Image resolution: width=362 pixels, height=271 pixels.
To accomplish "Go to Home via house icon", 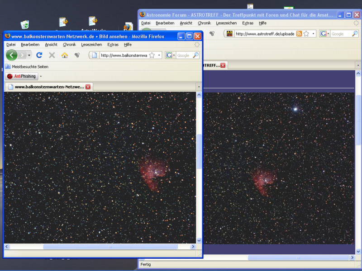I will point(65,55).
